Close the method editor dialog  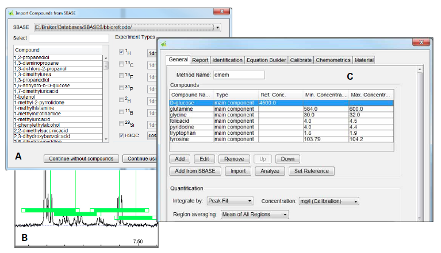tap(421, 42)
